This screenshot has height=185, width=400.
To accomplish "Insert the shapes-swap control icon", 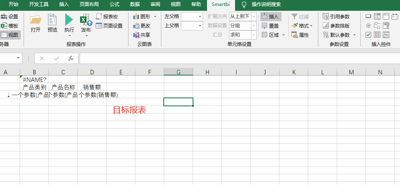I will 377,26.
